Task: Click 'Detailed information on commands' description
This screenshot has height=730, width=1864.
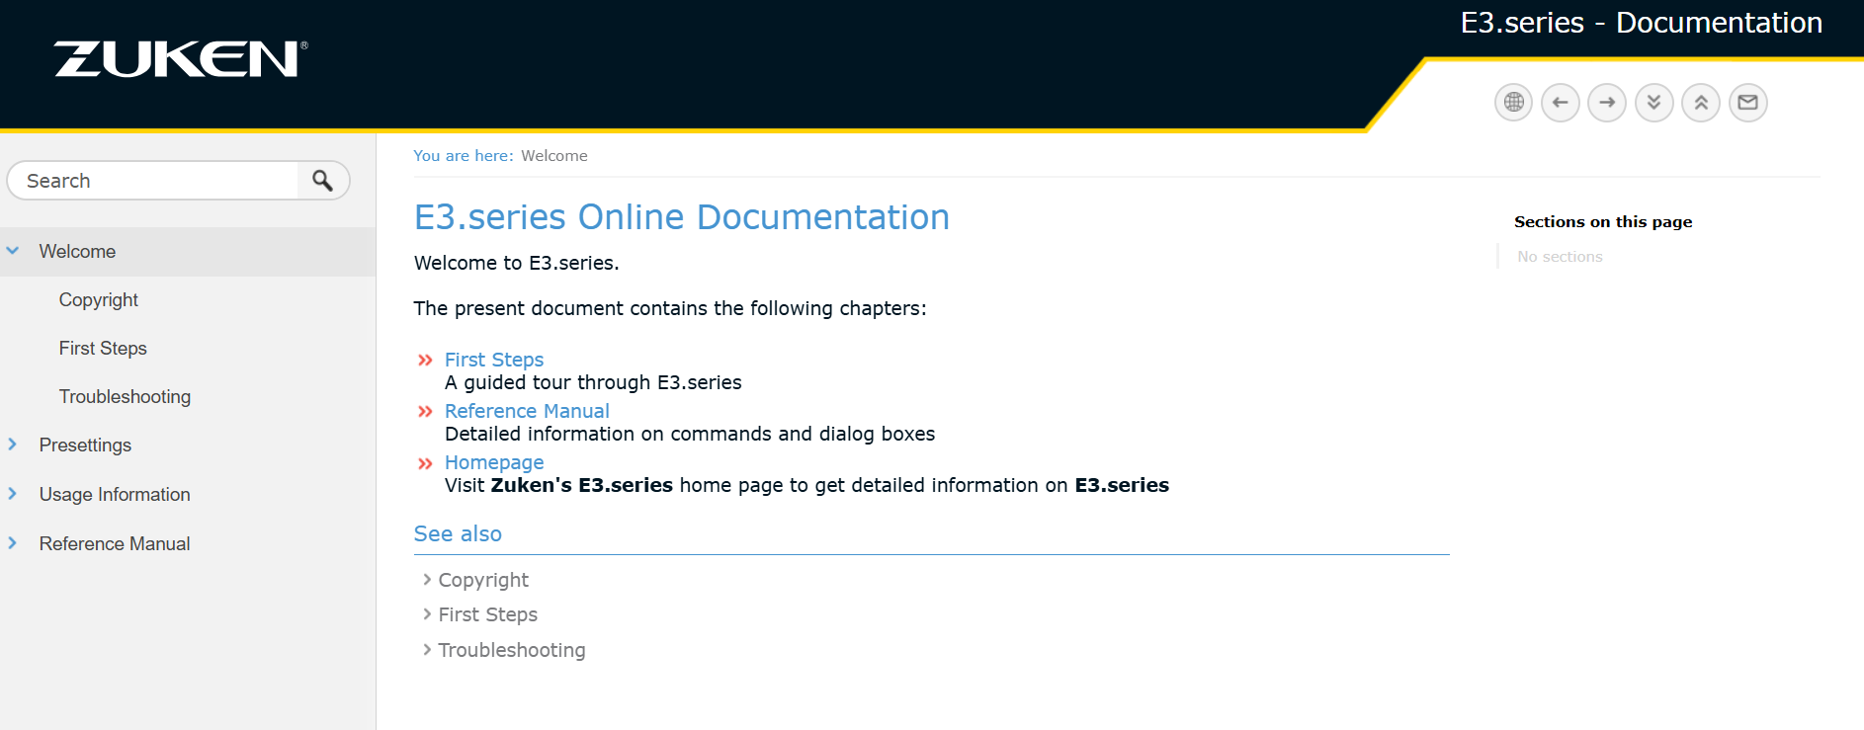Action: point(690,434)
